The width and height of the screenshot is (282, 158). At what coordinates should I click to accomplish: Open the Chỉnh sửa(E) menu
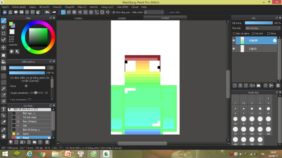click(x=19, y=7)
